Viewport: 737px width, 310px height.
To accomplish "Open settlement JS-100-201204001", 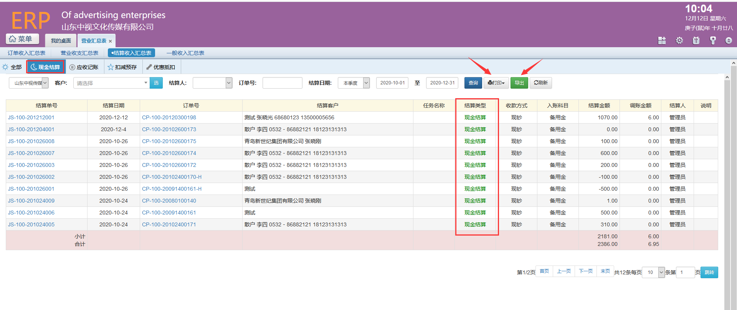I will click(31, 129).
